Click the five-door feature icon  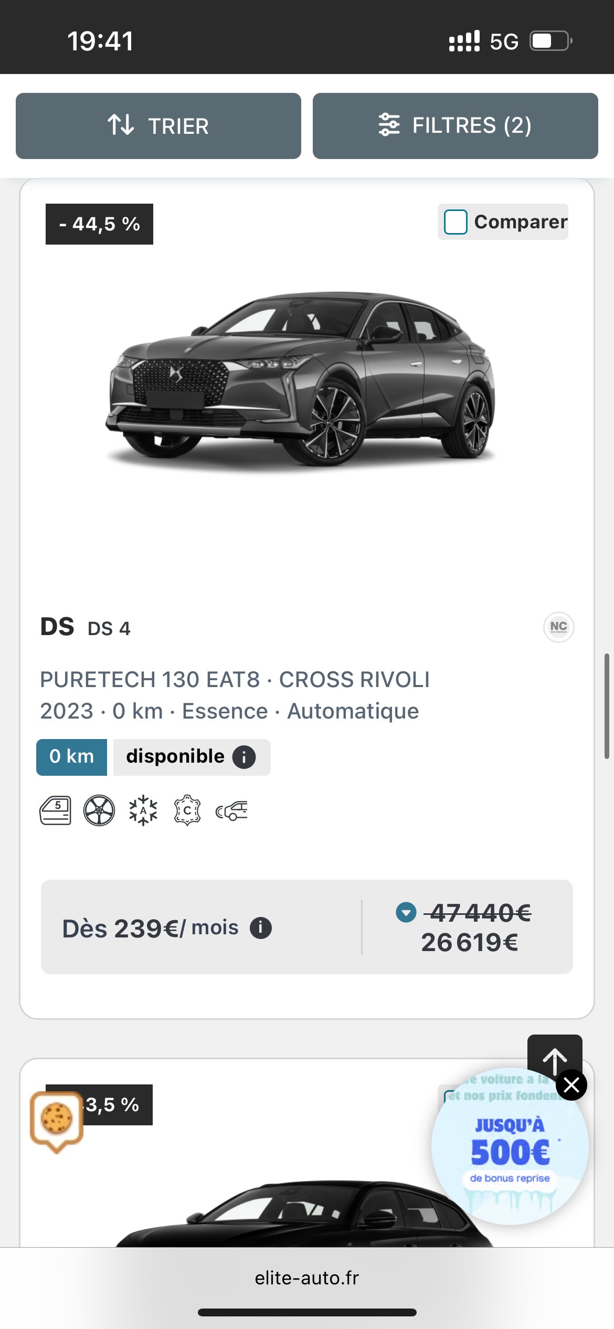[x=56, y=810]
